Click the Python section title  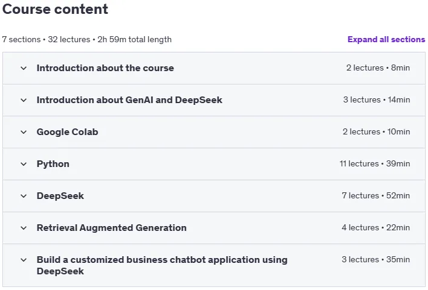[53, 164]
